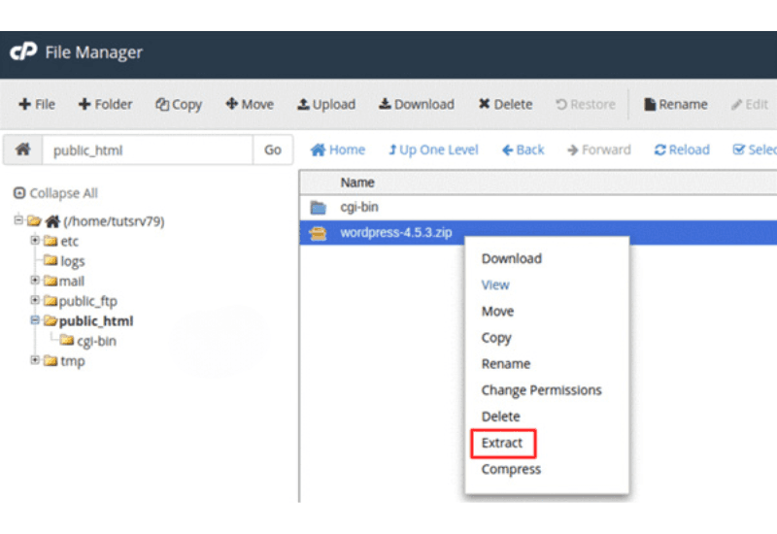Image resolution: width=777 pixels, height=534 pixels.
Task: Click the public_html path input field
Action: 146,150
